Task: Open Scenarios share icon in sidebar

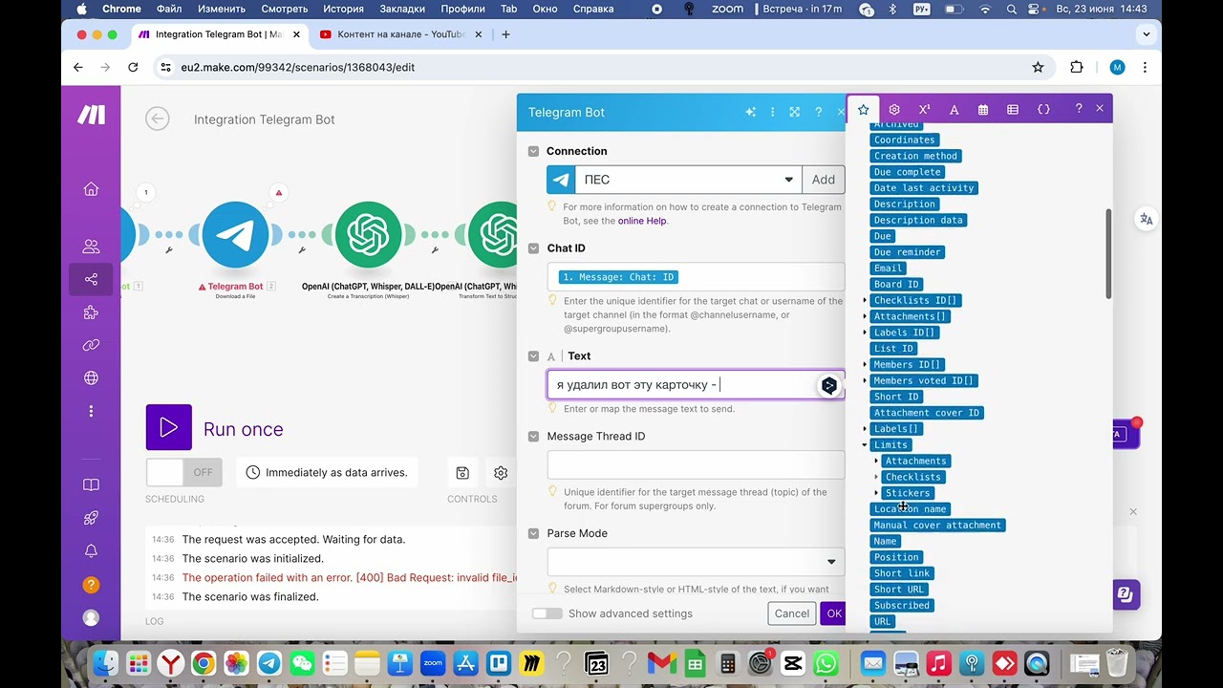Action: coord(91,279)
